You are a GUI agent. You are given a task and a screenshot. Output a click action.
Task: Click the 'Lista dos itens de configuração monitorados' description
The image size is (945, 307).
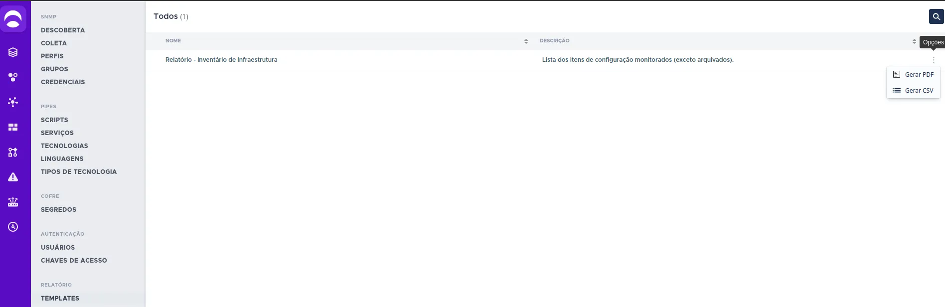pos(638,60)
